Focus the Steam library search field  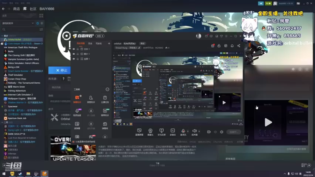[x=20, y=29]
